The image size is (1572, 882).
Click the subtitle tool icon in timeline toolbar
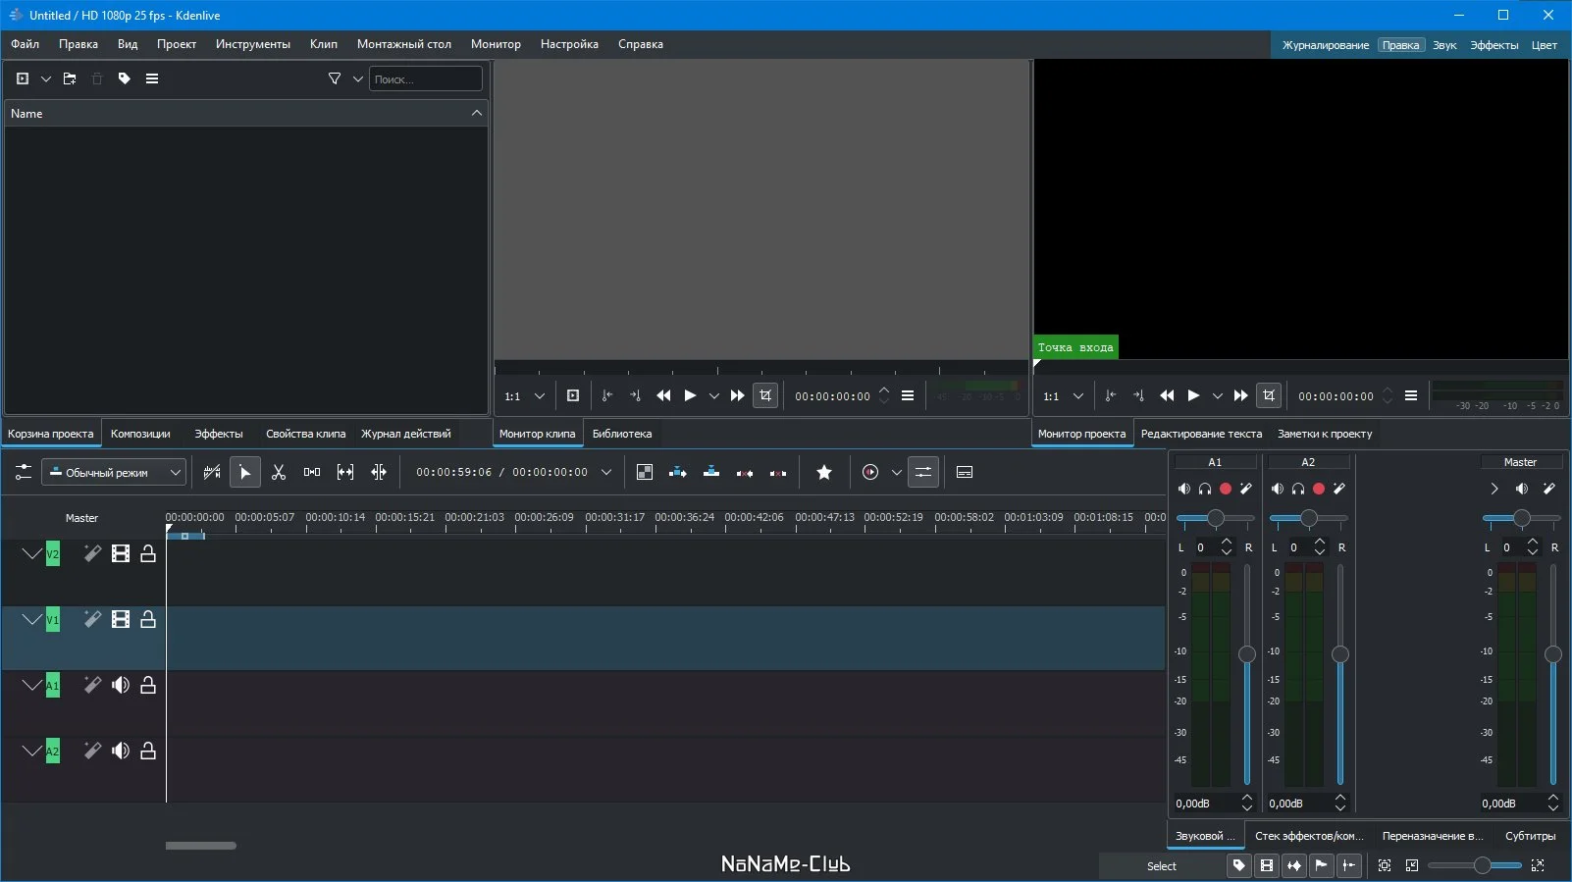tap(965, 473)
